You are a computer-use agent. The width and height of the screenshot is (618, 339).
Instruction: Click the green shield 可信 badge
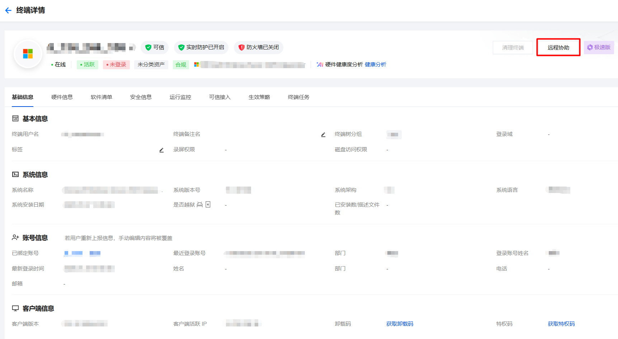[x=155, y=47]
